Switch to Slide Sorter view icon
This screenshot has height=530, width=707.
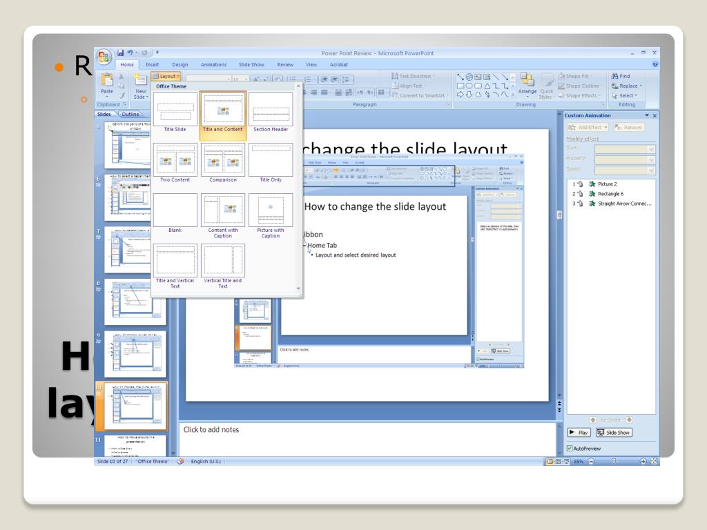click(558, 462)
